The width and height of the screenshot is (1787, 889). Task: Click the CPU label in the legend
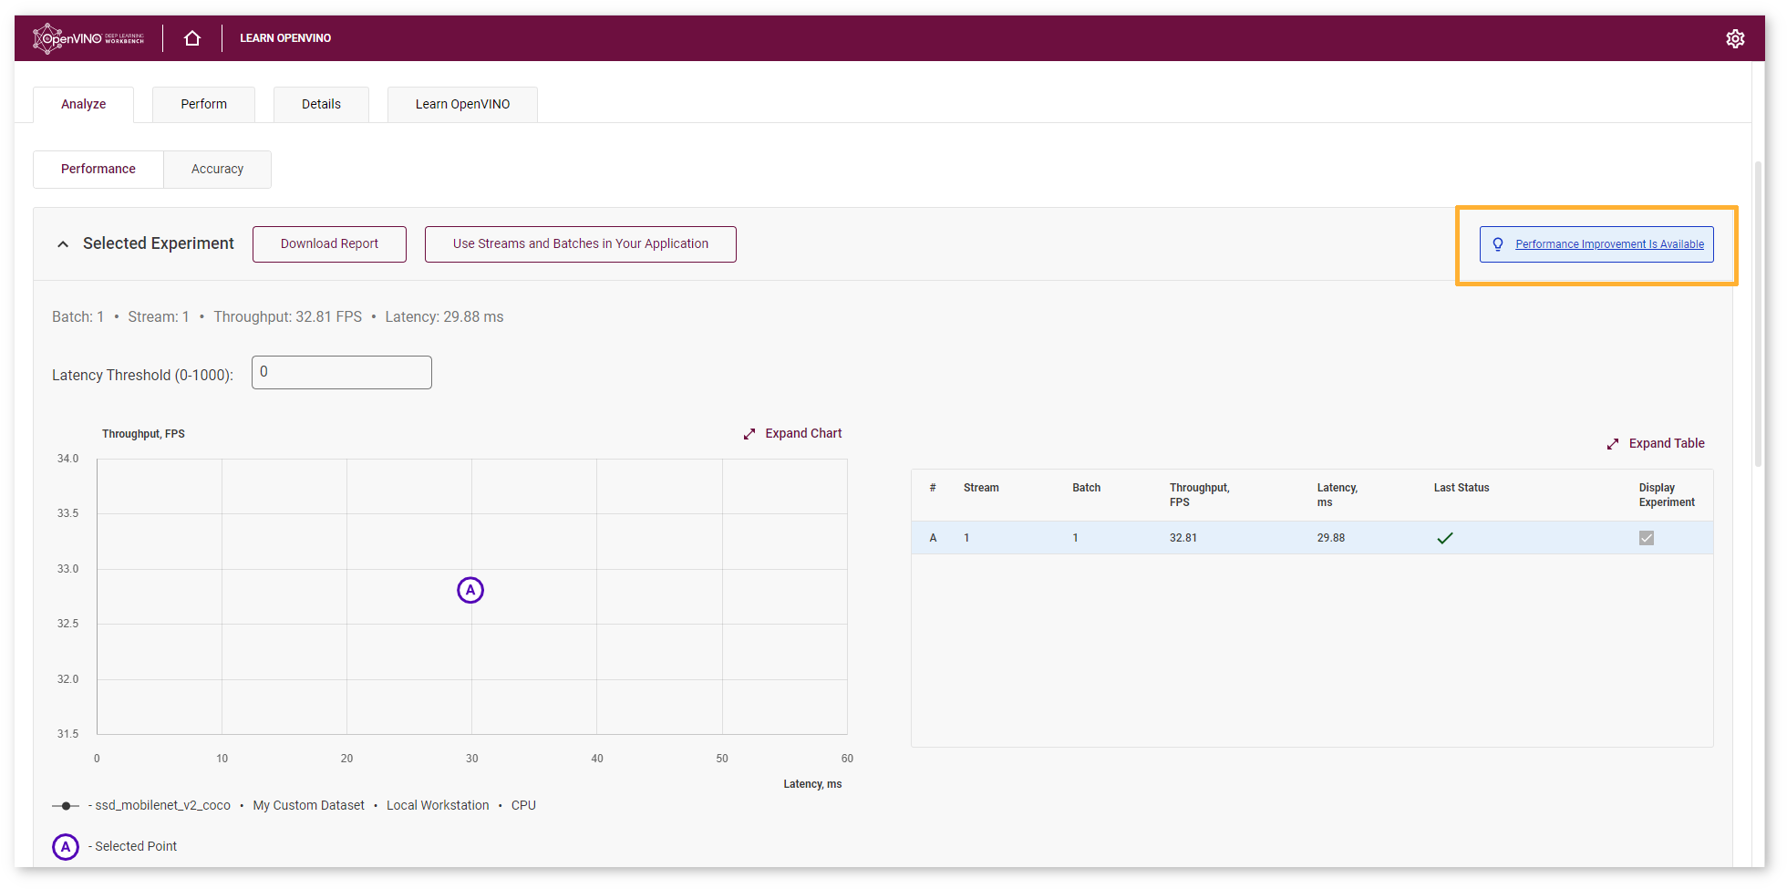523,806
